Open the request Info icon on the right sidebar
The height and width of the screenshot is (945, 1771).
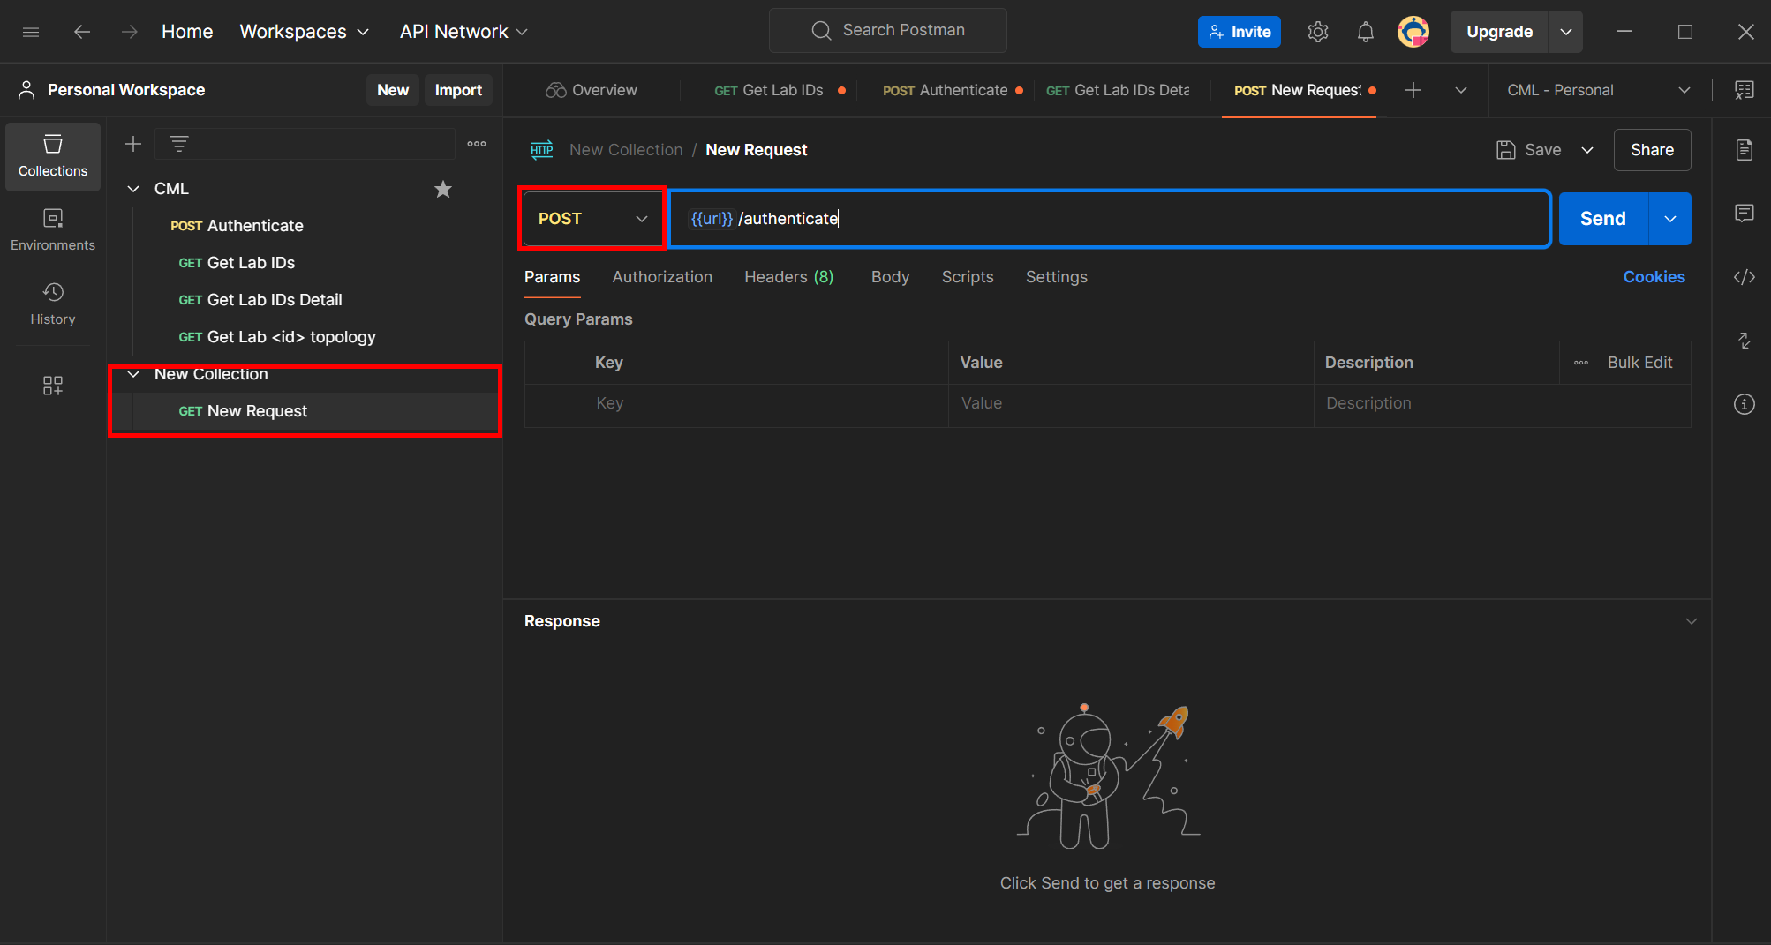[1745, 403]
